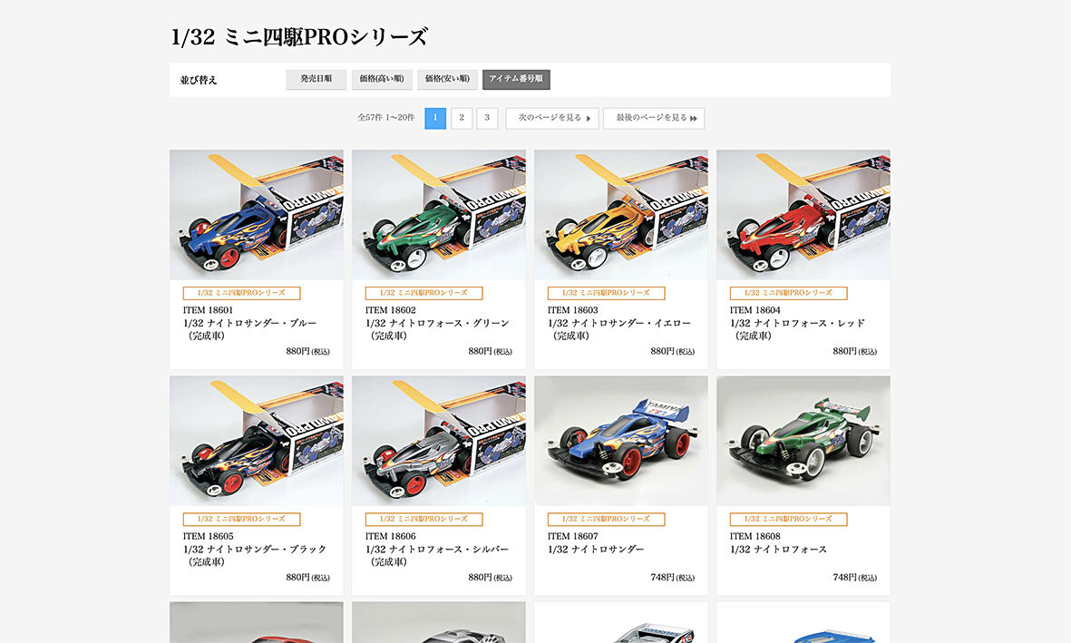The image size is (1071, 643).
Task: Click title ナイトロフォース・レッド(完成車)
Action: [797, 329]
